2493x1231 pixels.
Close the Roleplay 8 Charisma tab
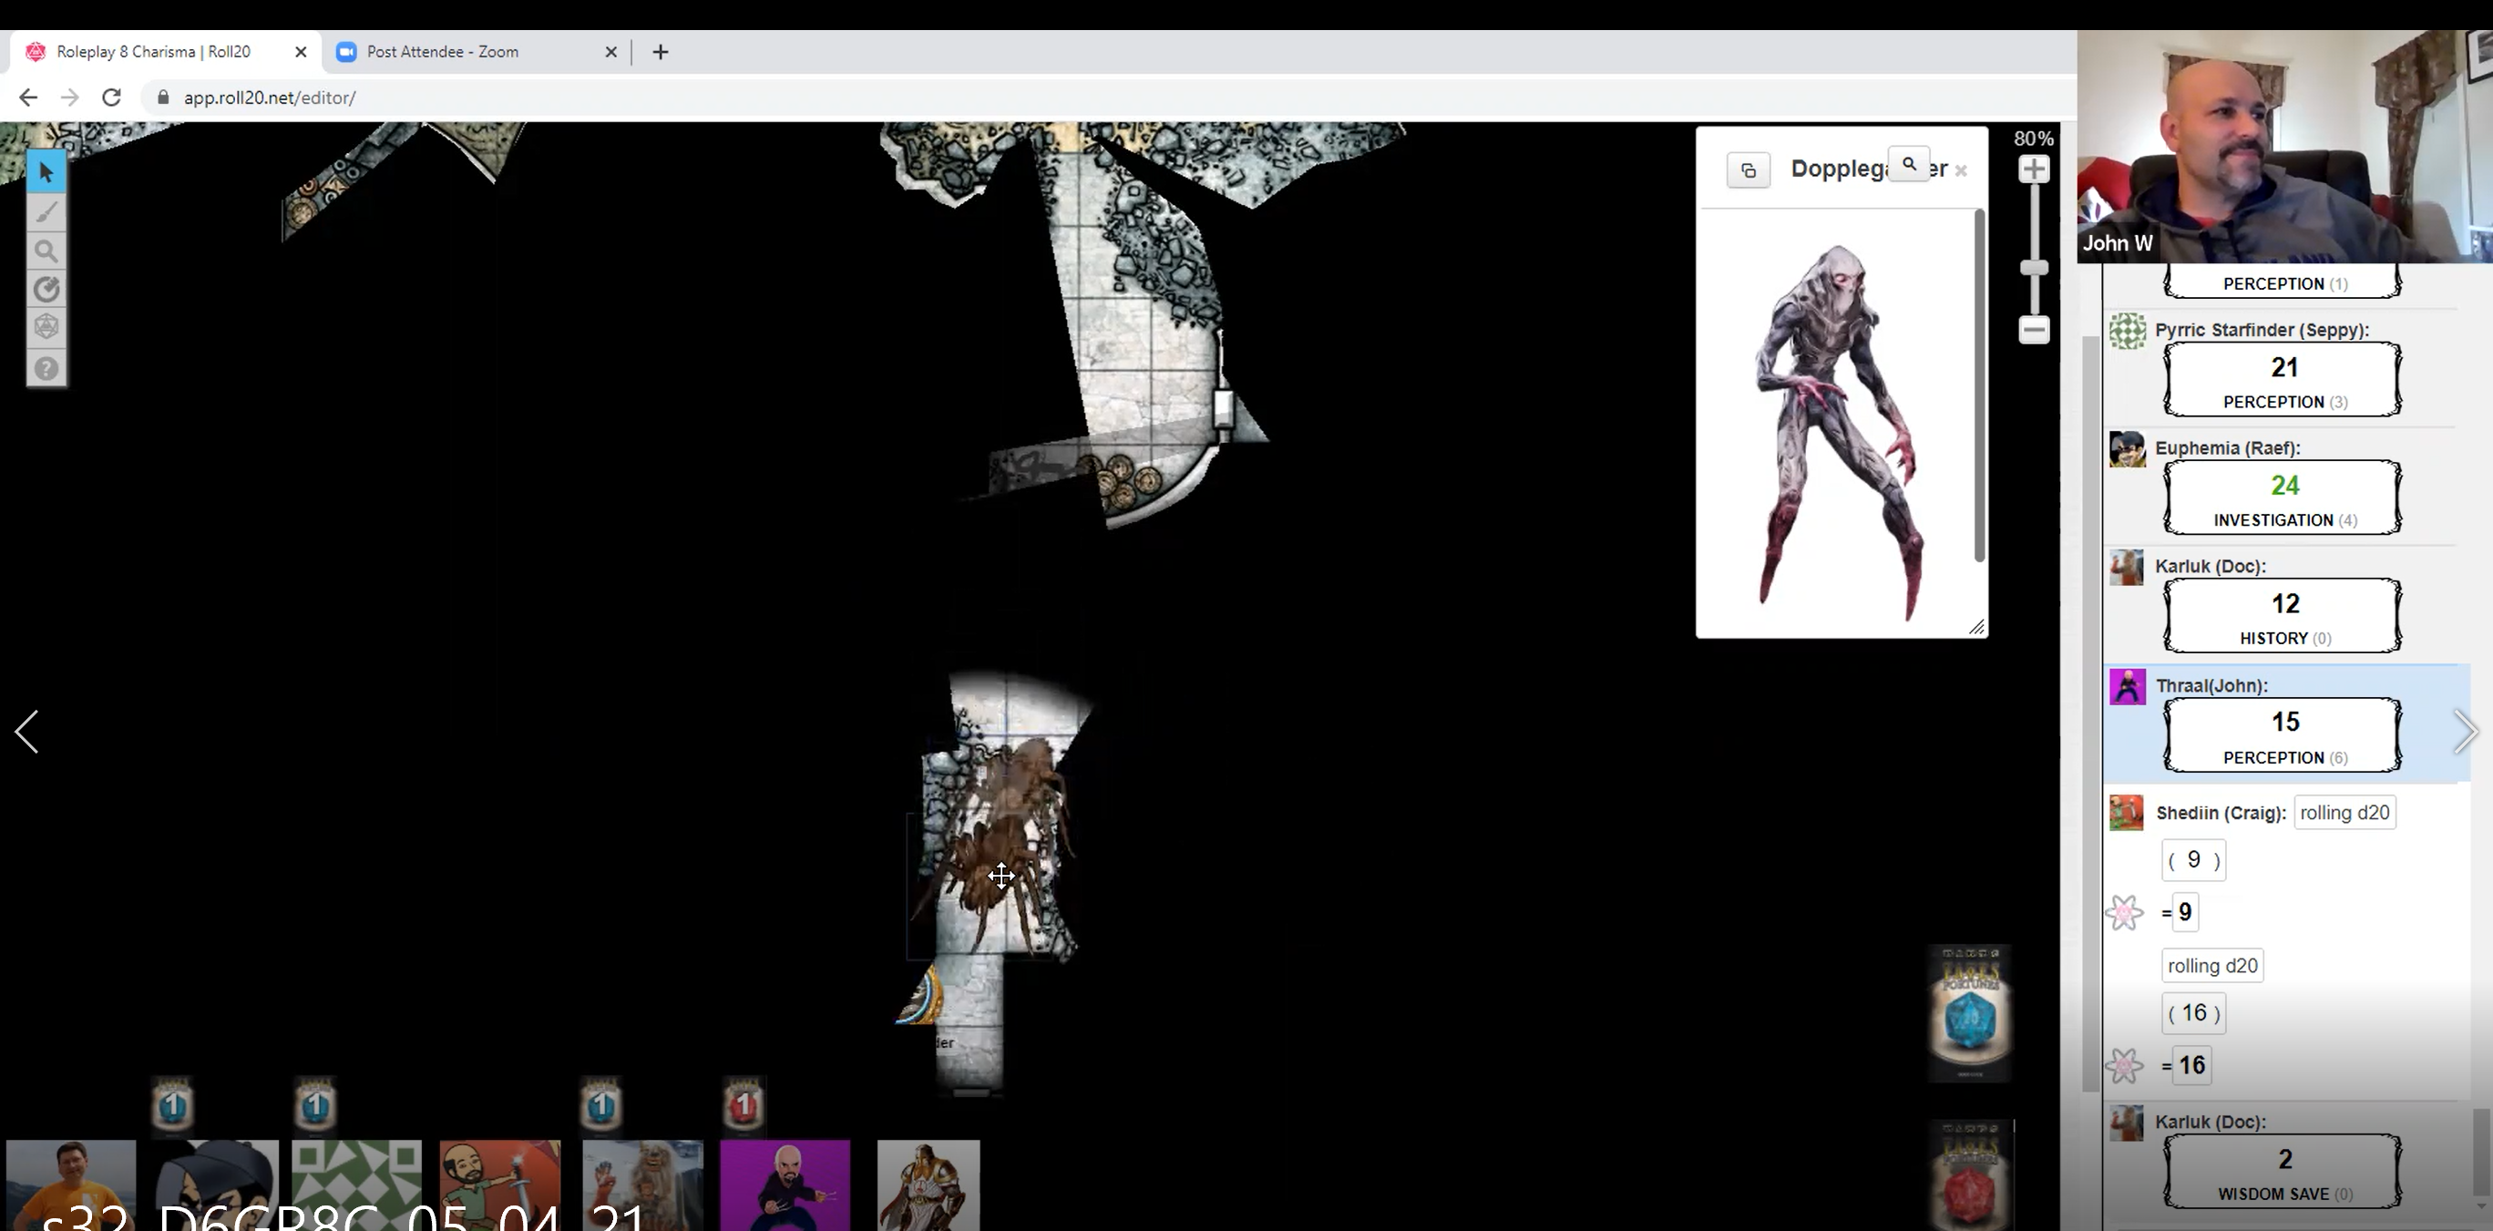click(x=301, y=52)
